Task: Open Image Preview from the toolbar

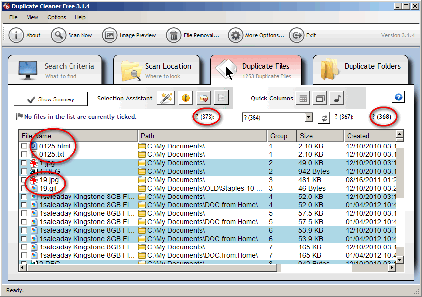Action: (129, 35)
